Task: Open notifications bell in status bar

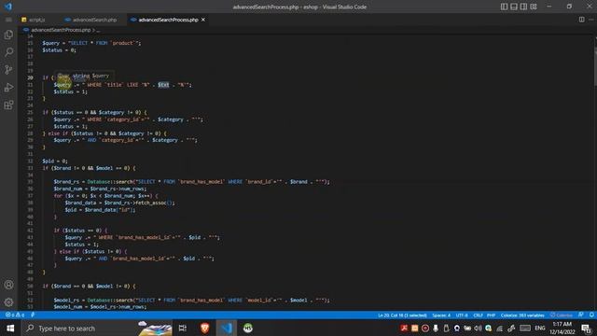Action: click(x=591, y=315)
